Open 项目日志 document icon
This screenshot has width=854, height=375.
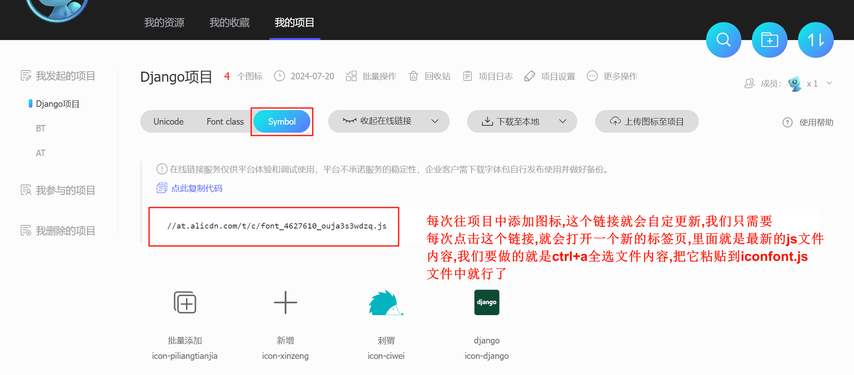tap(468, 76)
